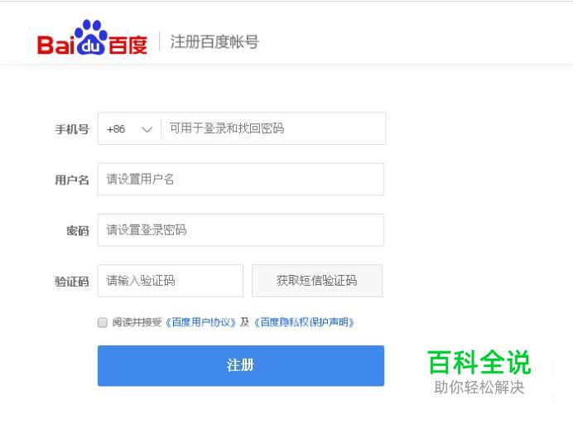
Task: Click the 密码 password input field
Action: (x=241, y=230)
